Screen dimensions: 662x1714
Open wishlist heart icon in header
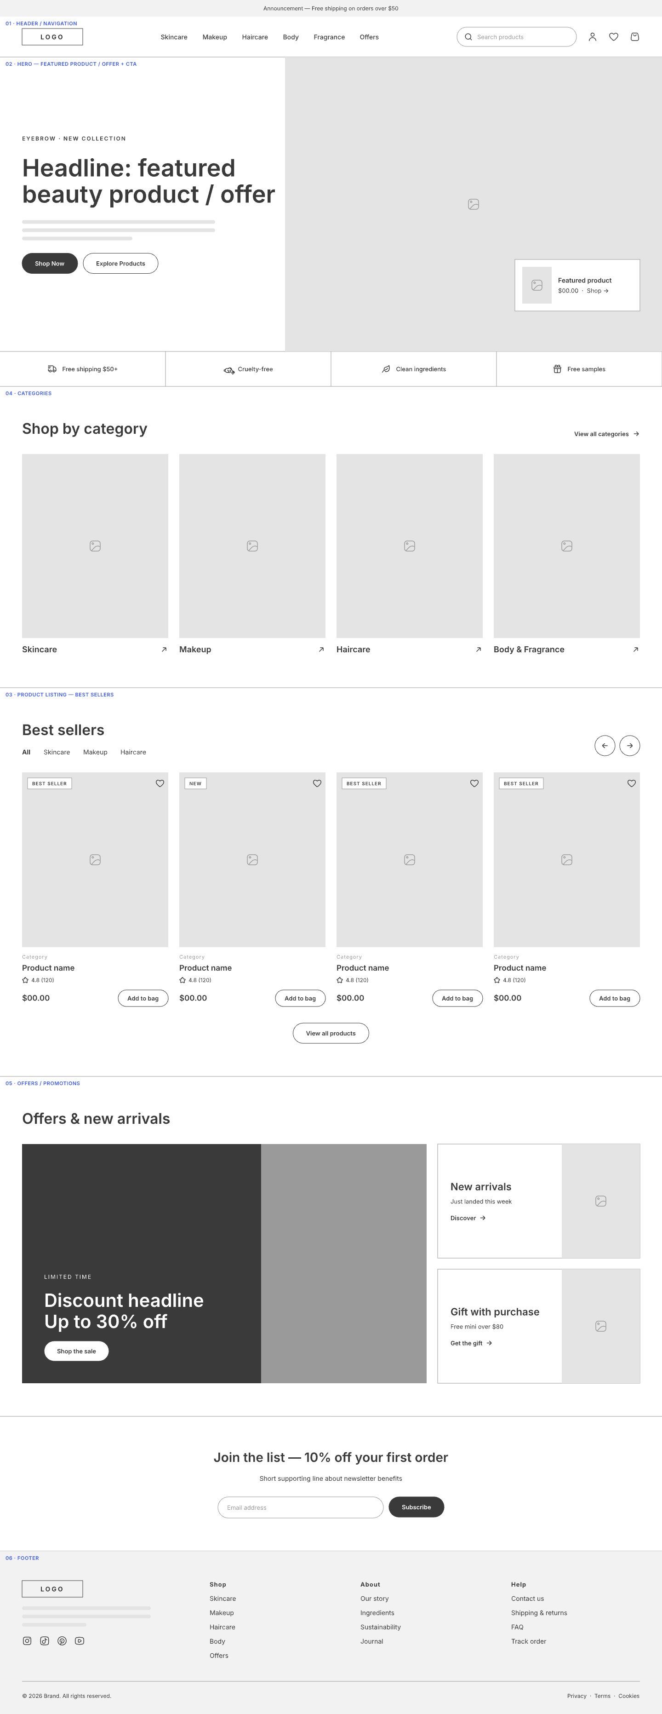613,37
